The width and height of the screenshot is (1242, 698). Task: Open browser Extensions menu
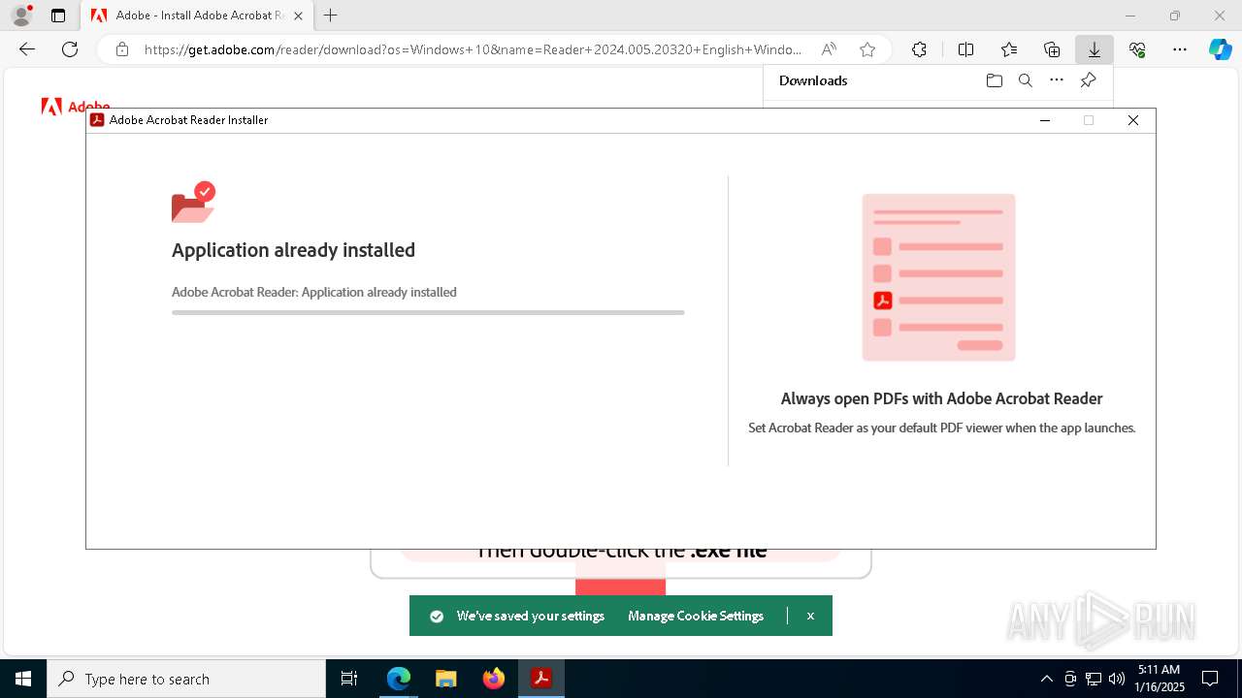919,49
